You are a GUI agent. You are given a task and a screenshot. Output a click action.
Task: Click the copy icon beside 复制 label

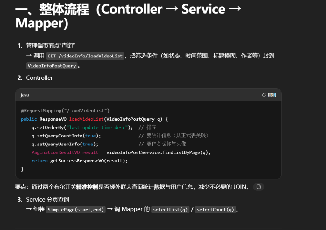pos(264,95)
